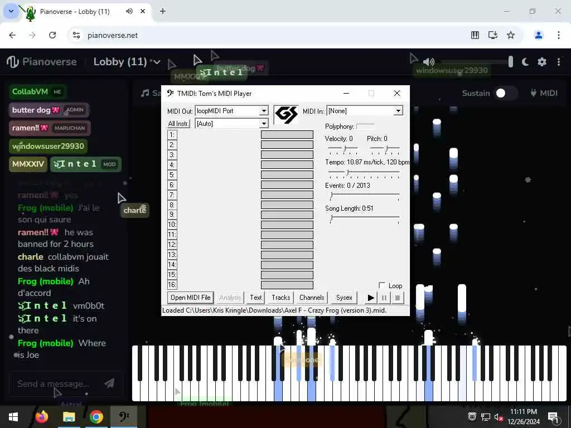Expand the MIDI Out loopMIDI Port dropdown
The width and height of the screenshot is (571, 428).
[264, 111]
